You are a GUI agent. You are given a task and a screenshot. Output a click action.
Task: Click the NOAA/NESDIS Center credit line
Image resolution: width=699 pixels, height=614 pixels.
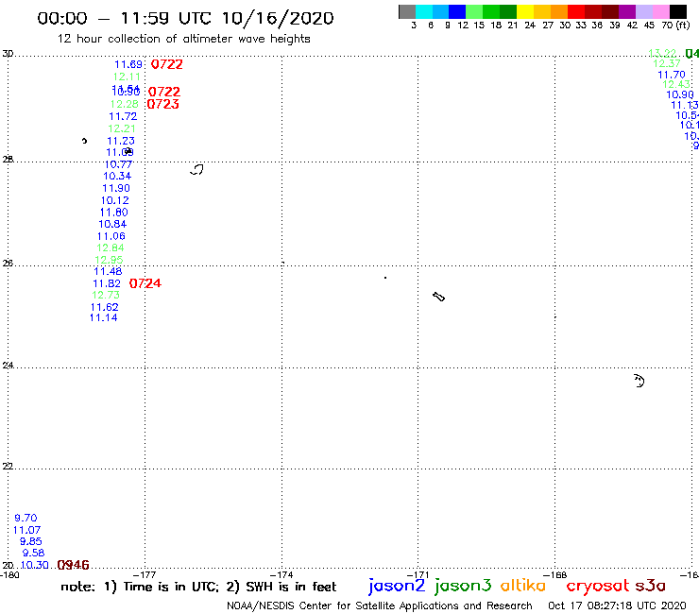click(x=380, y=605)
